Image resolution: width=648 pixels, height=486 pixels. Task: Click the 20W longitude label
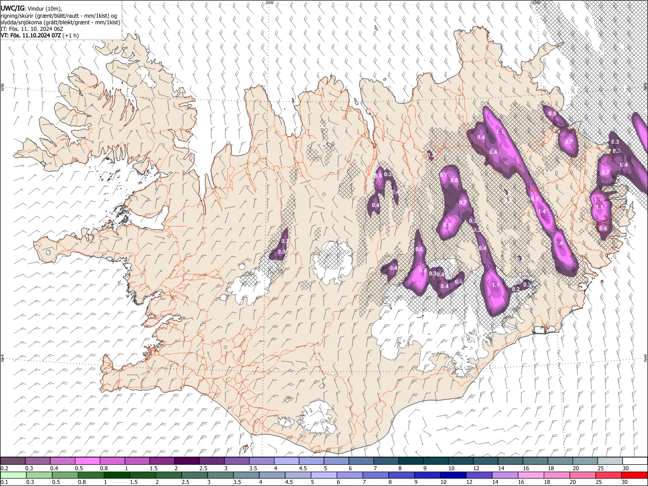269,3
